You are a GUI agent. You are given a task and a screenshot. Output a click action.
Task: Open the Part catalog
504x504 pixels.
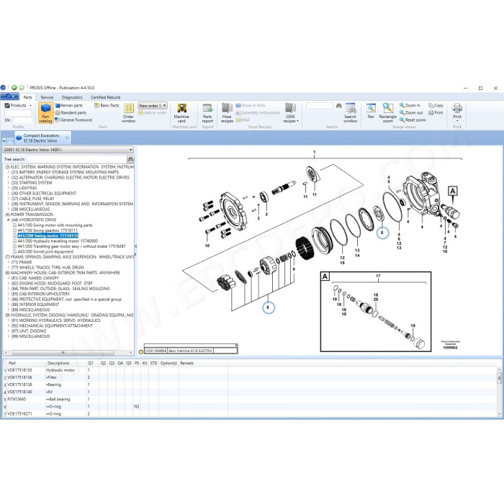coord(45,113)
